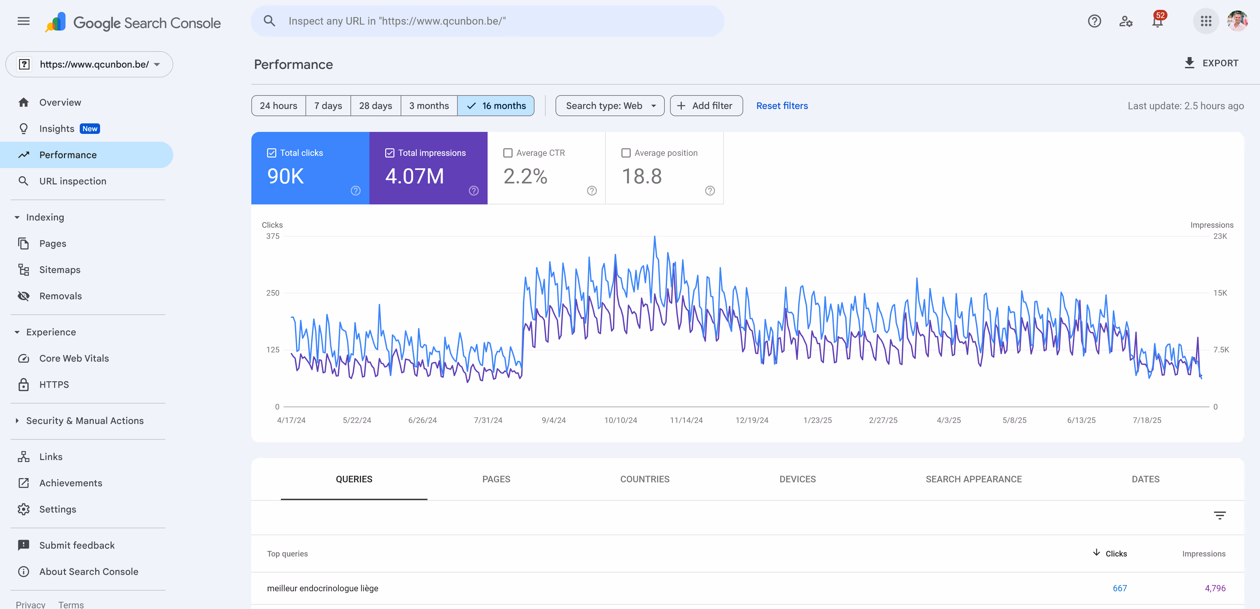Open the hamburger main menu

coord(24,21)
